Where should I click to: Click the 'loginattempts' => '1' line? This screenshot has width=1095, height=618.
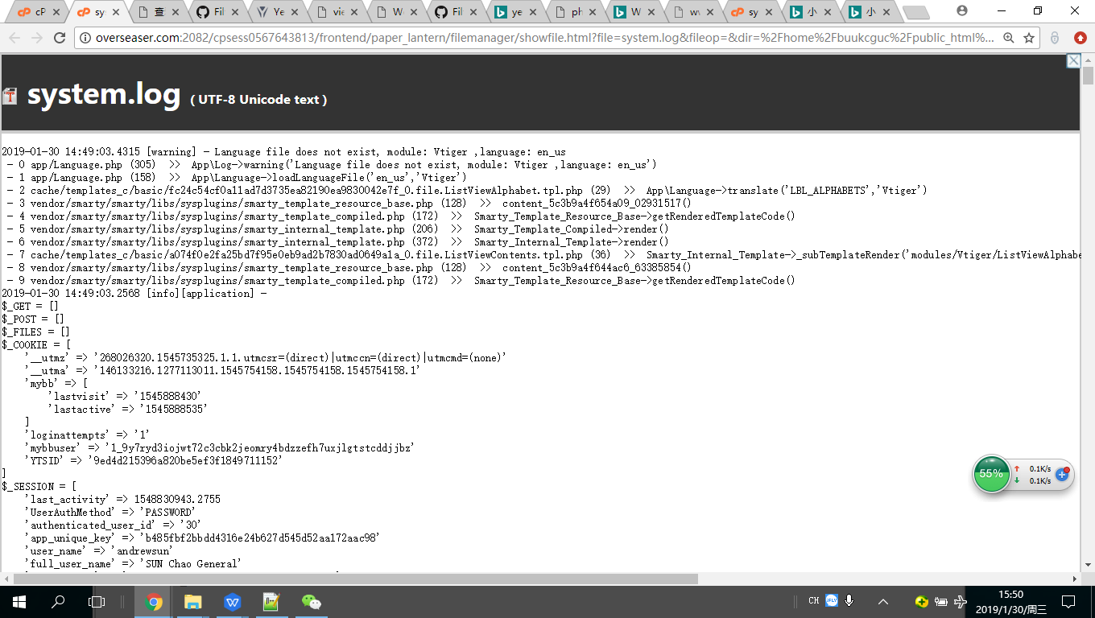(x=88, y=435)
